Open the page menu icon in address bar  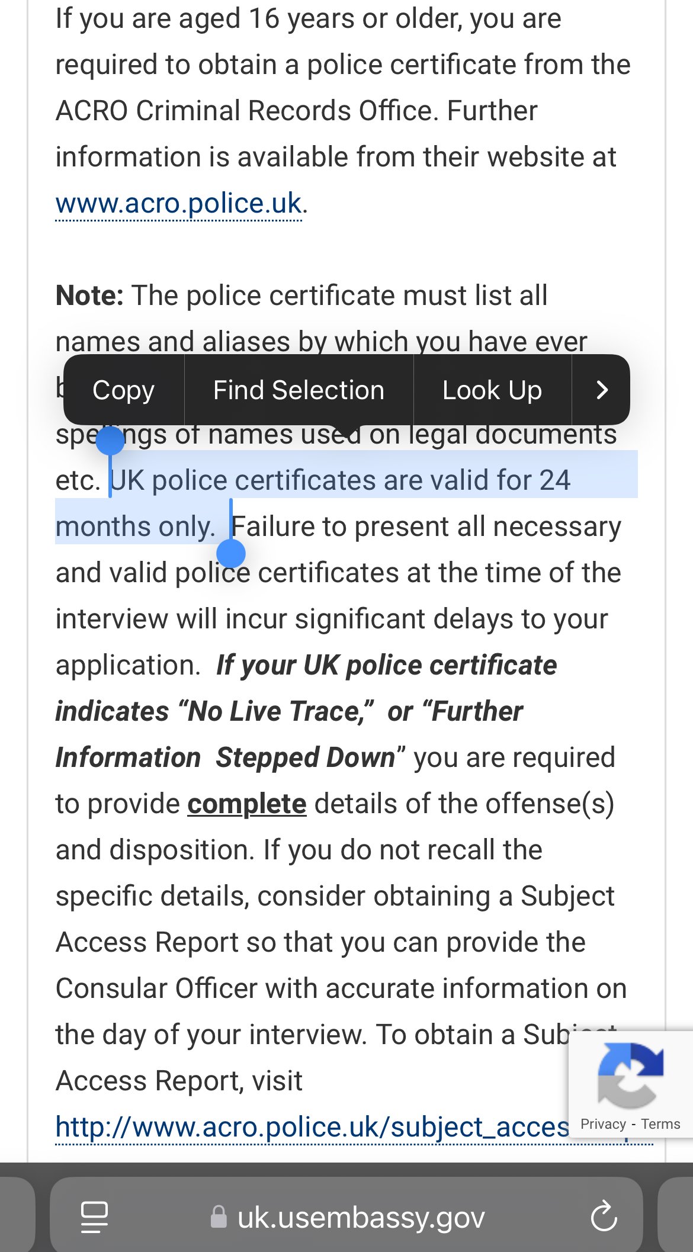94,1218
